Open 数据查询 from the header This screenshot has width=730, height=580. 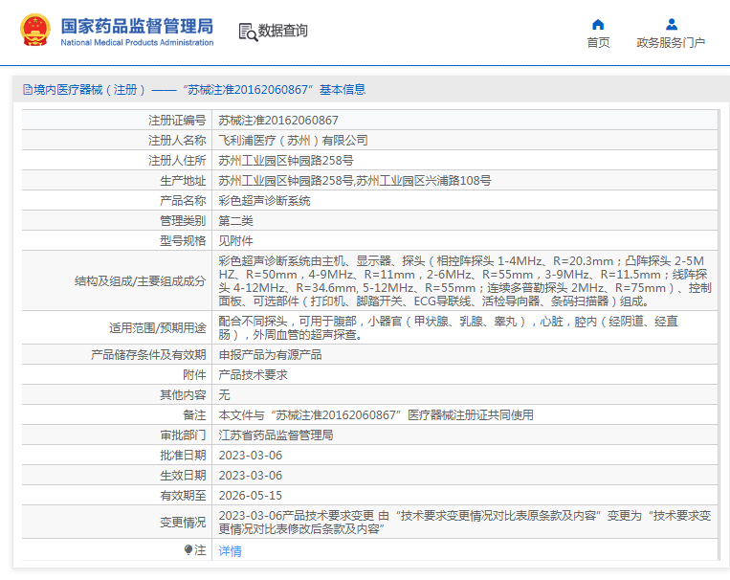tap(283, 32)
